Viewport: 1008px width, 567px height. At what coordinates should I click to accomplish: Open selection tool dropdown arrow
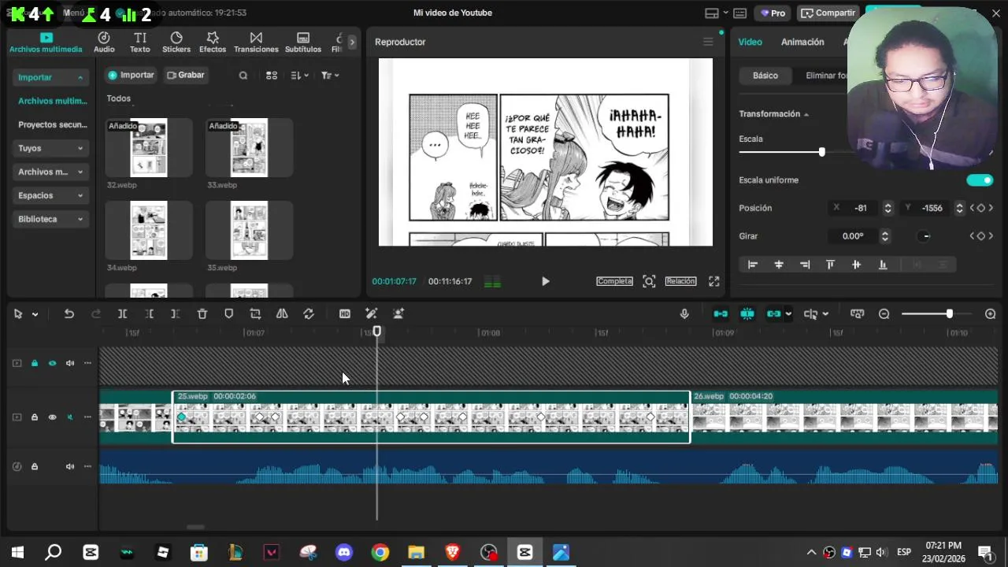pyautogui.click(x=35, y=314)
